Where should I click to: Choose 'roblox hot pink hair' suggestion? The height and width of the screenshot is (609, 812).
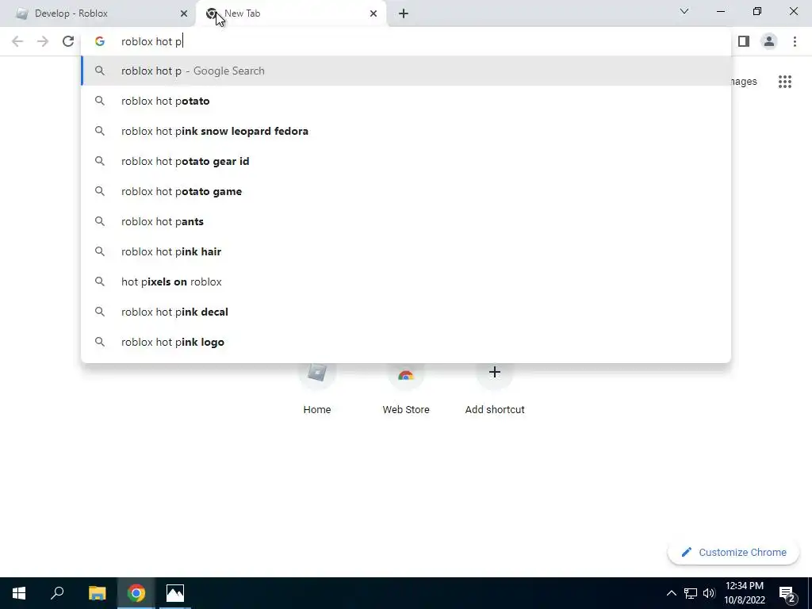406,251
